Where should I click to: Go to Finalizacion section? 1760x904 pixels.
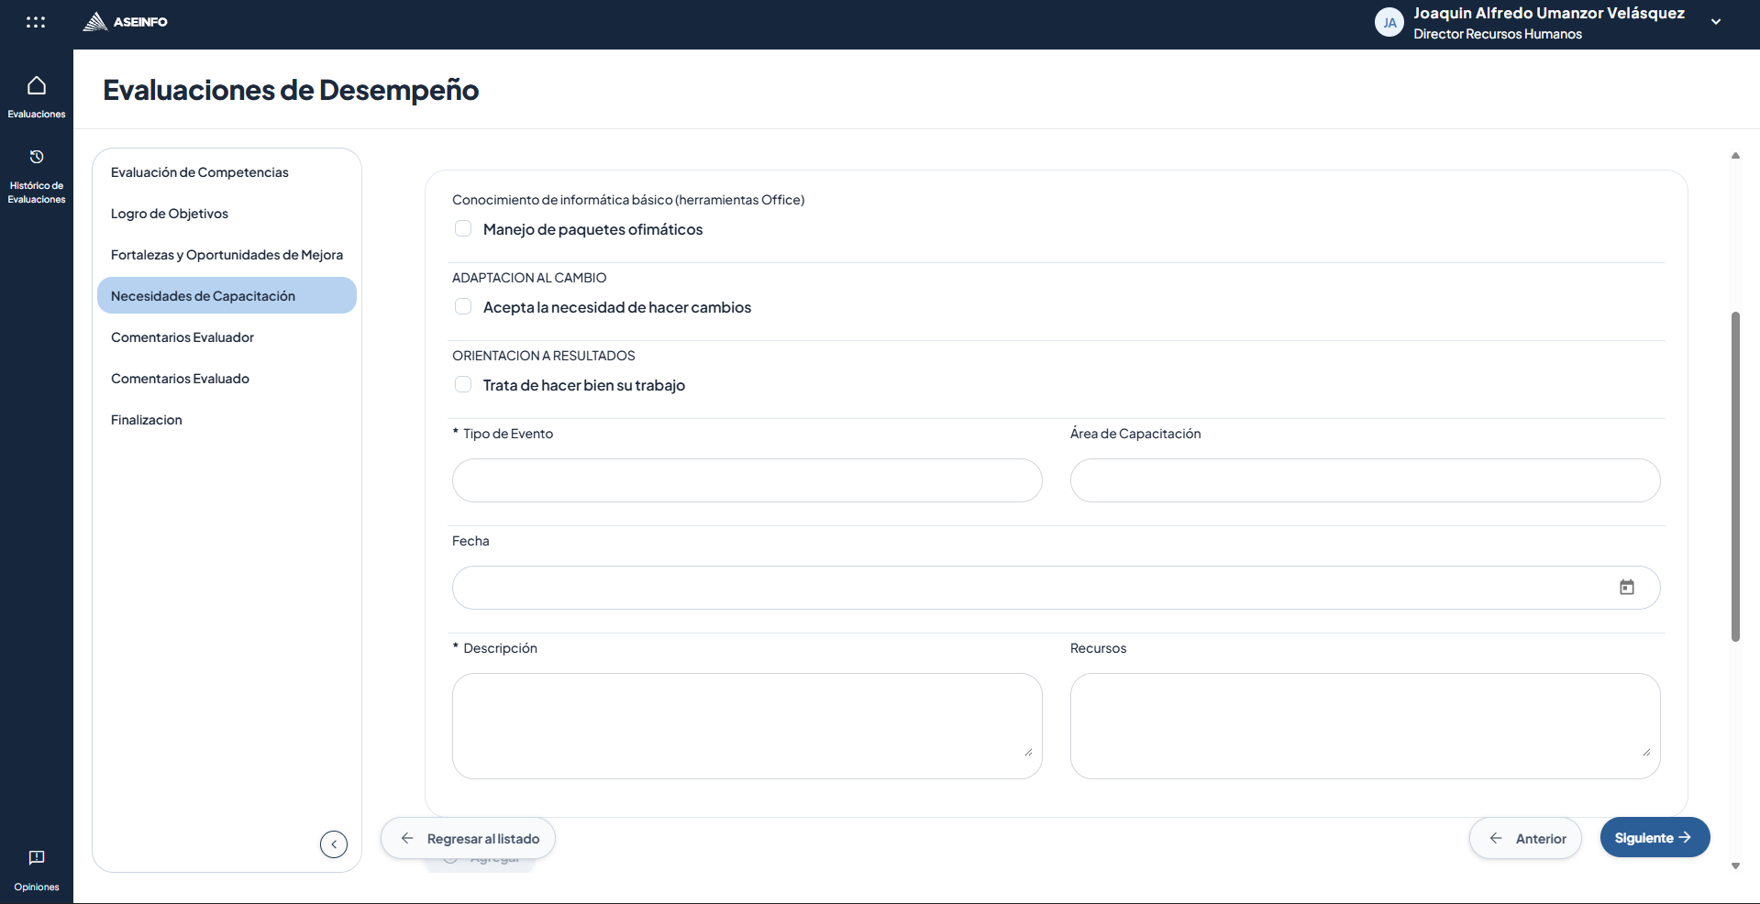pos(227,420)
